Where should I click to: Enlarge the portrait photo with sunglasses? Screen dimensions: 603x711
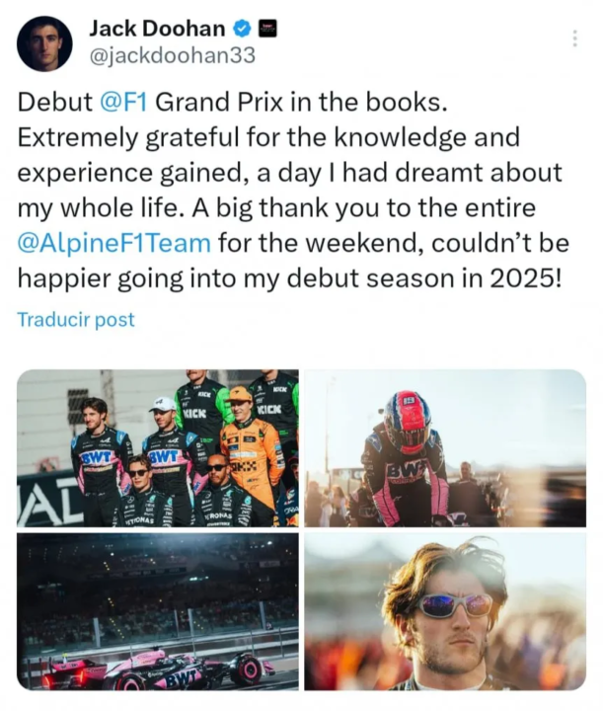tap(445, 612)
